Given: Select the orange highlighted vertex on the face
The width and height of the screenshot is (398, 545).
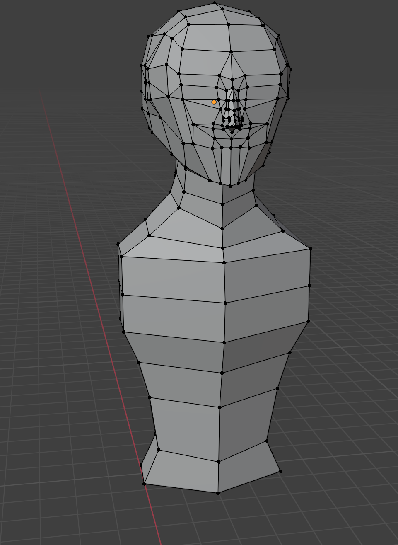Looking at the screenshot, I should tap(214, 102).
